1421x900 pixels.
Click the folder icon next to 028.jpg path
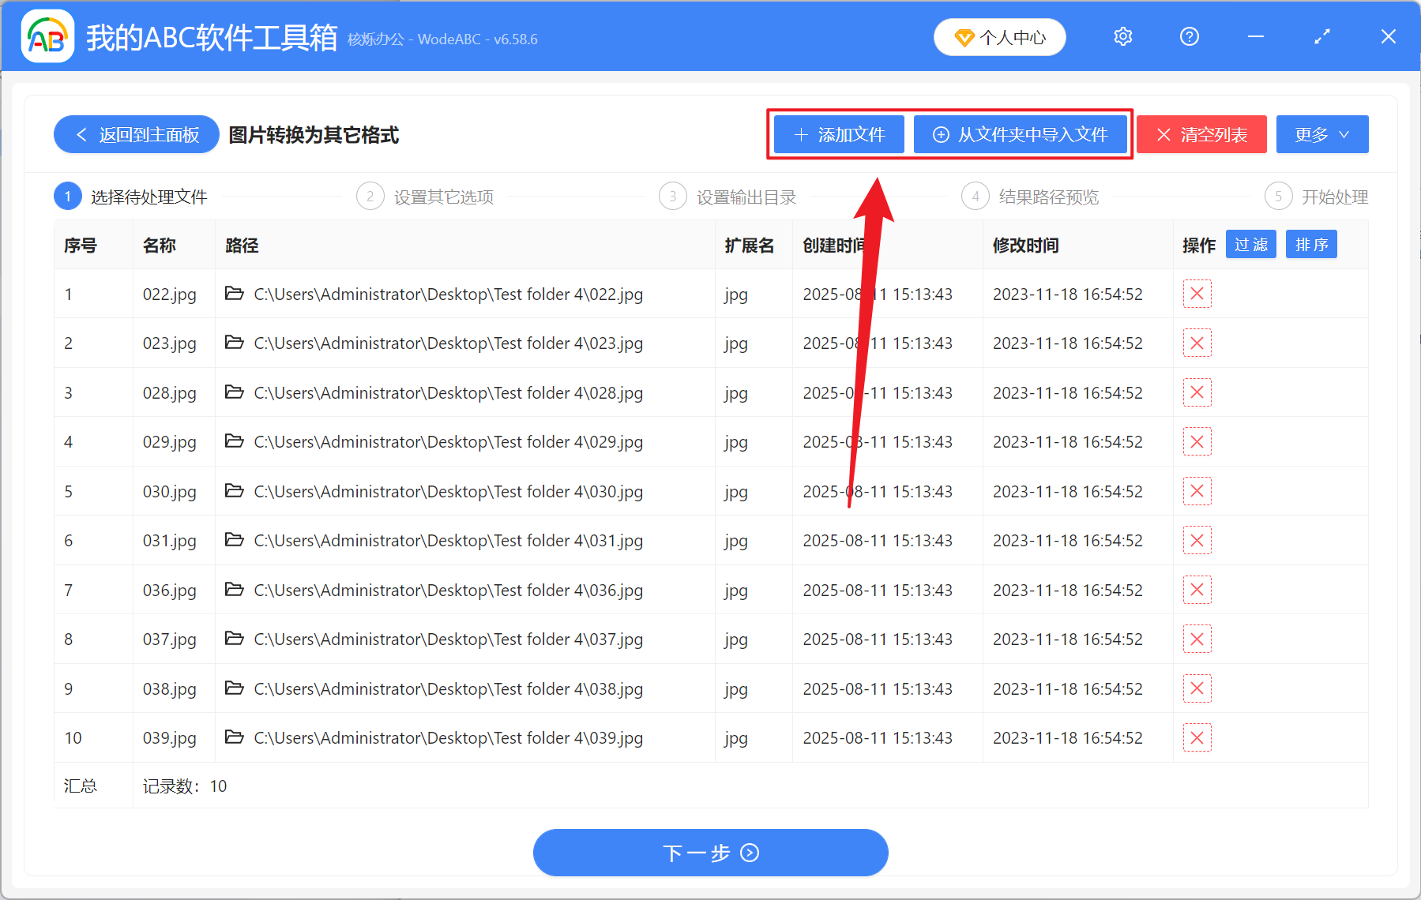[x=234, y=392]
